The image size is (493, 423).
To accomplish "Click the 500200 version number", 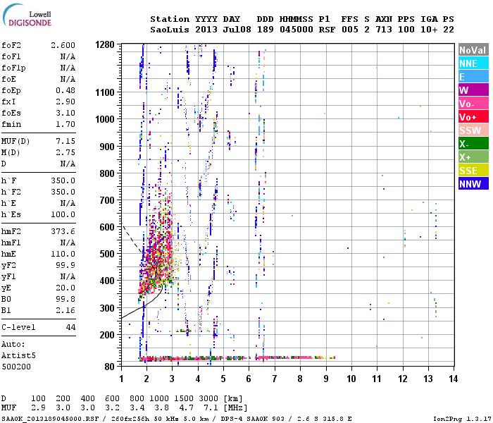I will (16, 367).
